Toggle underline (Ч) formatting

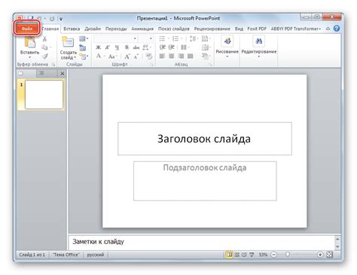[x=117, y=47]
